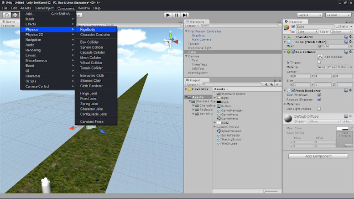Start play mode with Play button
Viewport: 354px width, 199px height.
point(168,15)
